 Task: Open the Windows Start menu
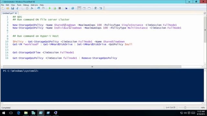tap(4, 113)
